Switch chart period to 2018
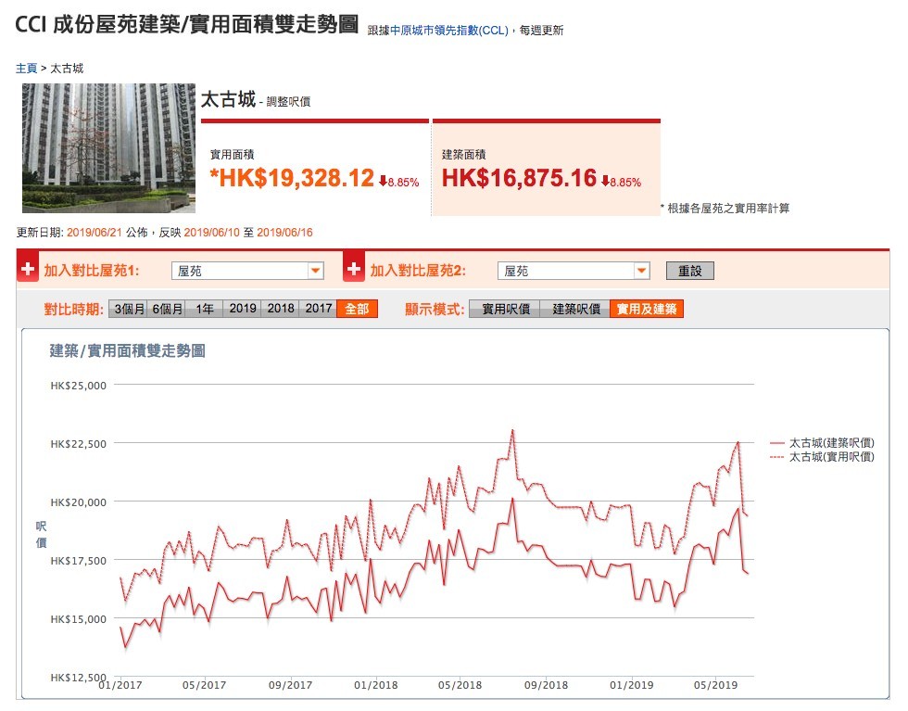 [281, 309]
